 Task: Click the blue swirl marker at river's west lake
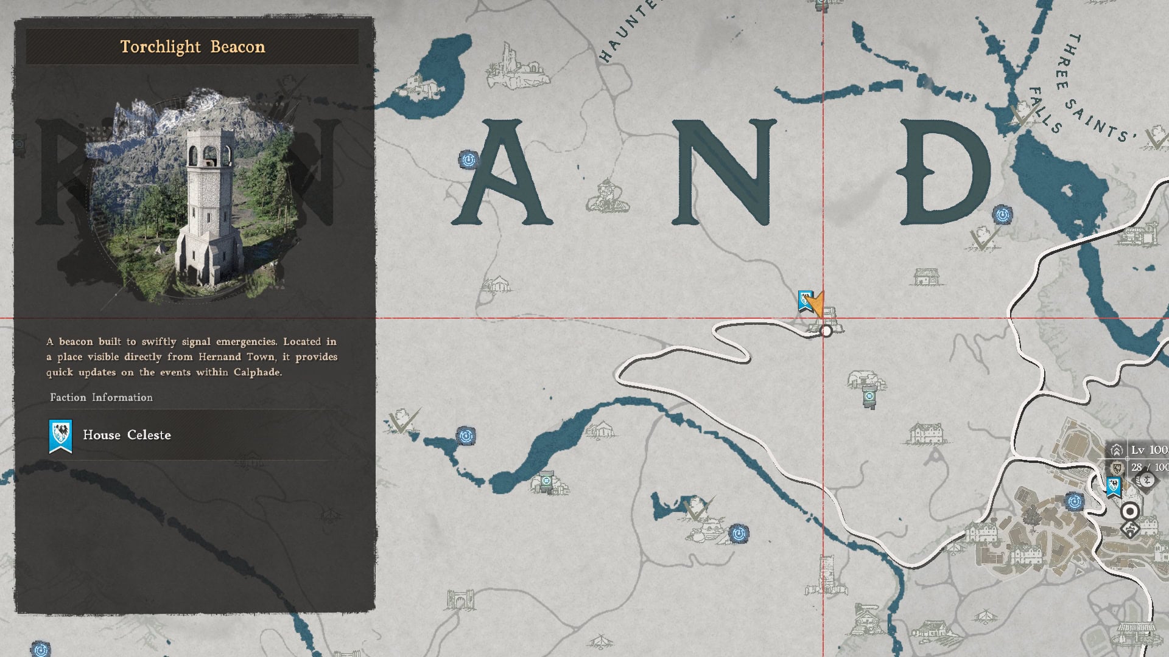tap(466, 436)
